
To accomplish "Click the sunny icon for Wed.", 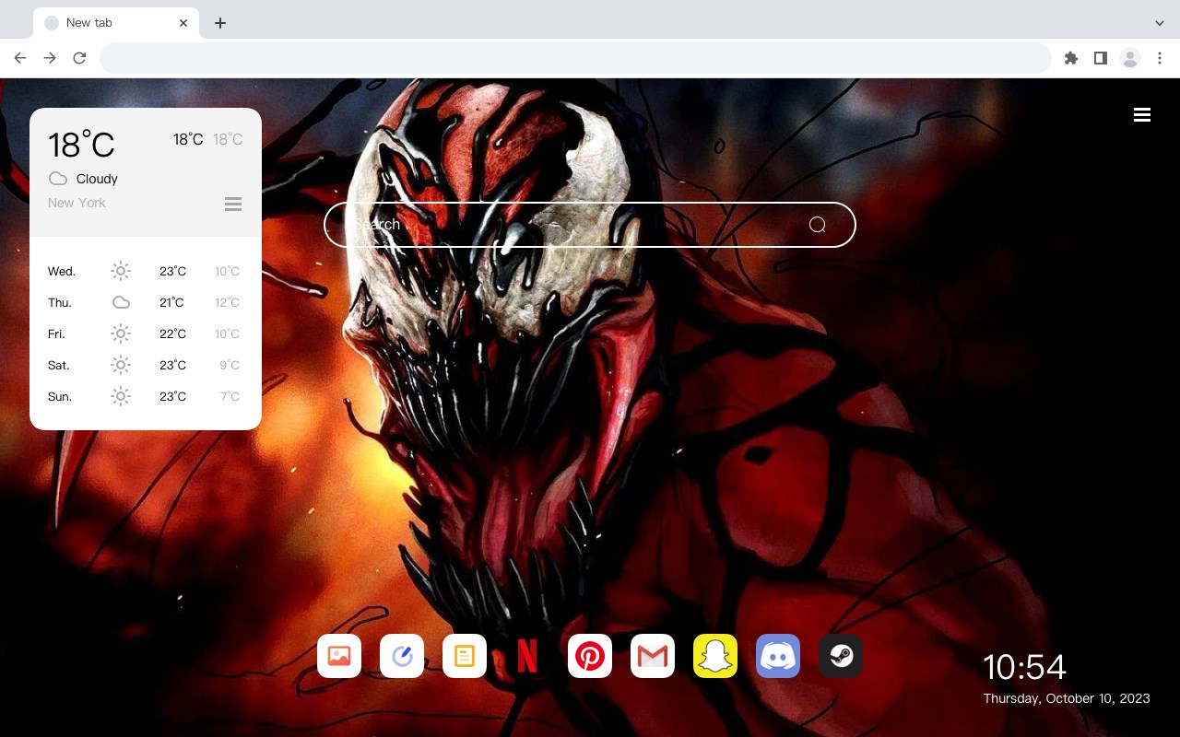I will click(x=121, y=271).
